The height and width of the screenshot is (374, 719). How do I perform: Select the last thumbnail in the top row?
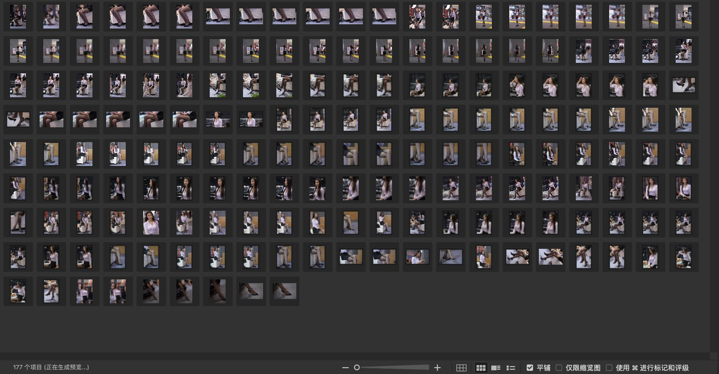[x=684, y=16]
